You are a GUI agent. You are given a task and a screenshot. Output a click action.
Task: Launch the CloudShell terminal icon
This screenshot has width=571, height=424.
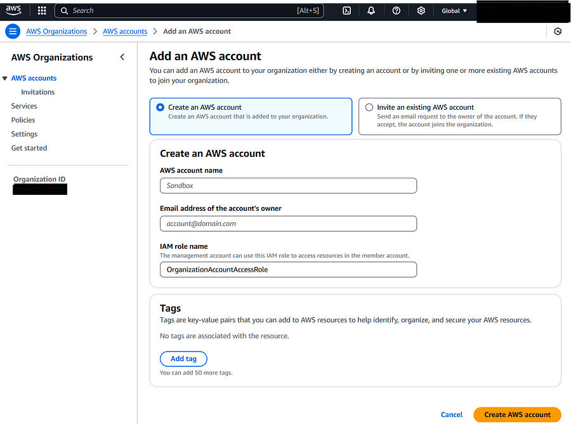346,11
